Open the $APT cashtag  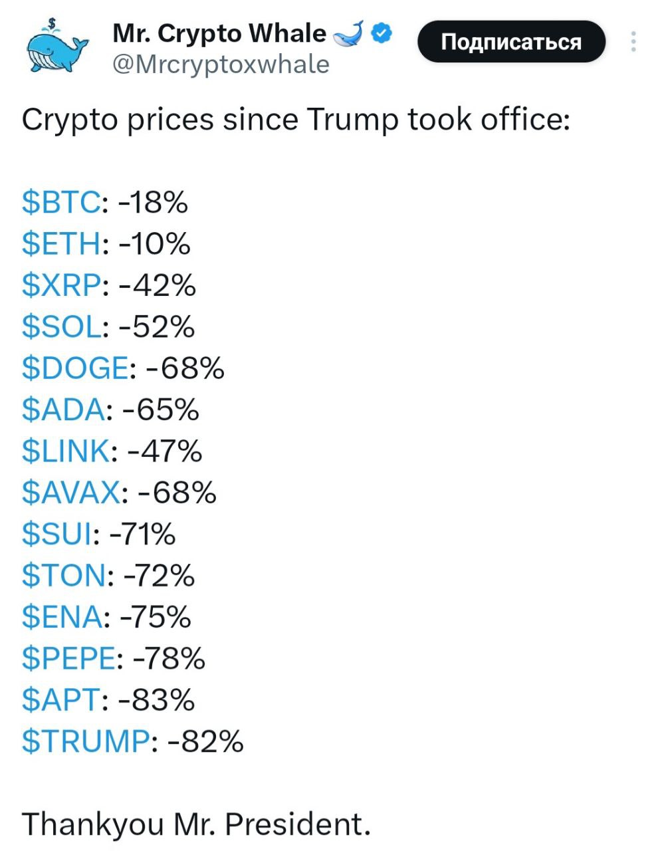coord(62,699)
